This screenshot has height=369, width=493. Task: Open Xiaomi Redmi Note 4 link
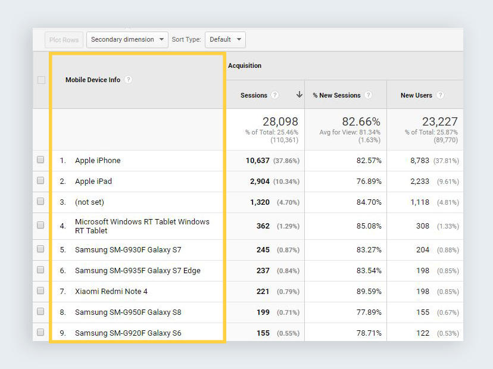(111, 292)
